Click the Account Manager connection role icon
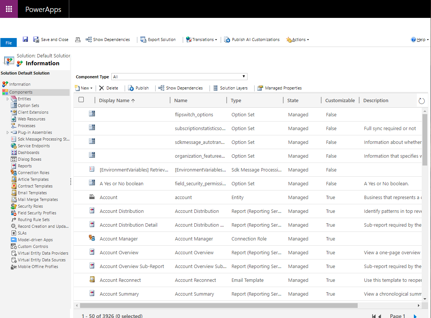Screen dimensions: 431x318 point(92,238)
